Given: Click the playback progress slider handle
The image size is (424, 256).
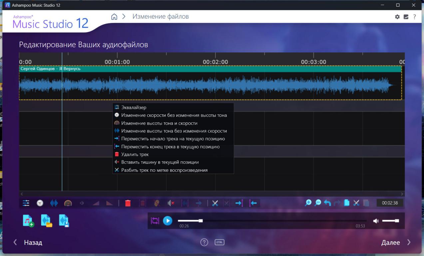Looking at the screenshot, I should point(201,221).
